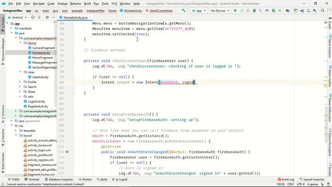Open the Terminal tool window button
The height and width of the screenshot is (187, 332).
[32, 179]
